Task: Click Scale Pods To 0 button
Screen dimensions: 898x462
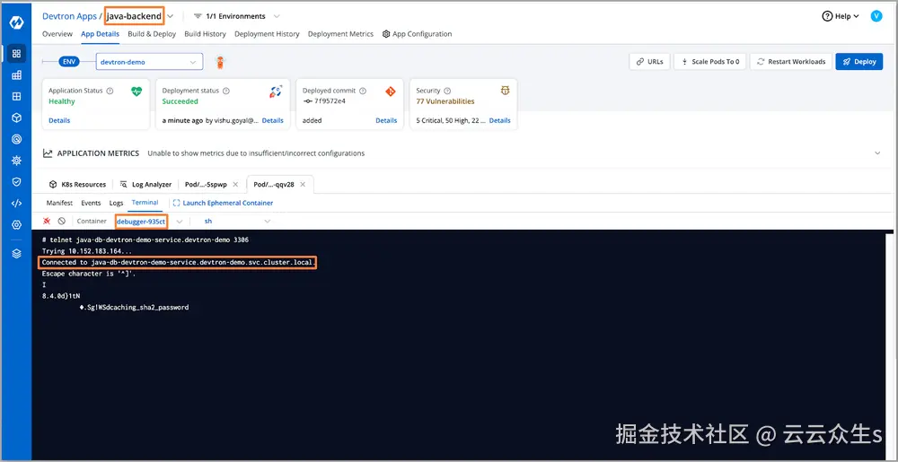Action: (x=710, y=62)
